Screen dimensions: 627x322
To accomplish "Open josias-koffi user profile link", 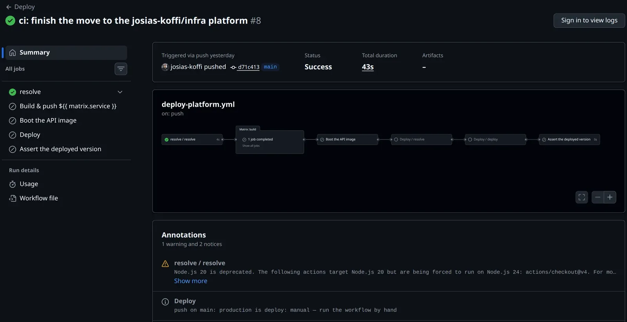I will 186,67.
